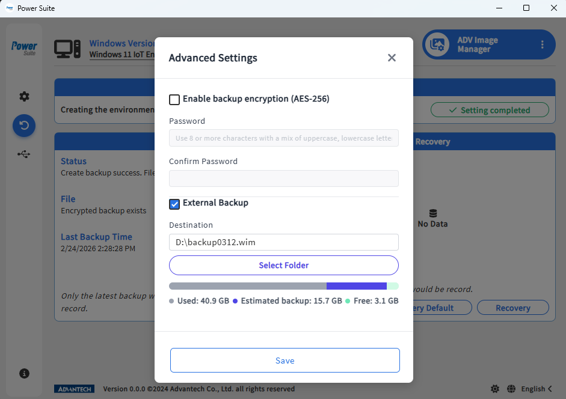
Task: Open the USB sidebar icon
Action: click(x=24, y=154)
